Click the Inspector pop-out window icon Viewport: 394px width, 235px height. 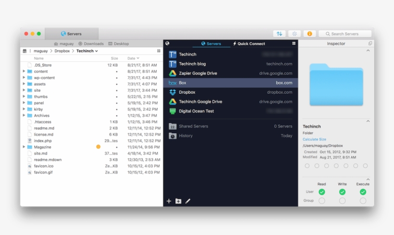tap(370, 43)
